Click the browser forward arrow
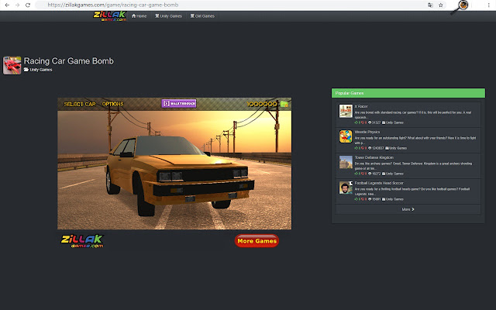Screen dimensions: 496x310 [x=17, y=5]
